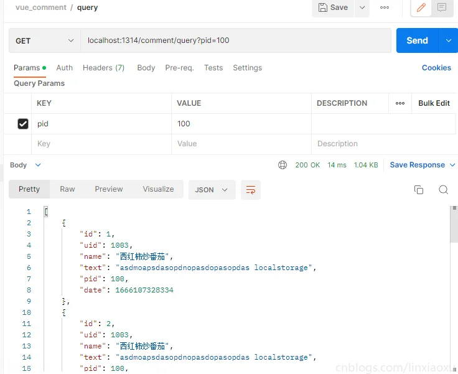458x374 pixels.
Task: Click the pencil edit icon
Action: point(421,7)
